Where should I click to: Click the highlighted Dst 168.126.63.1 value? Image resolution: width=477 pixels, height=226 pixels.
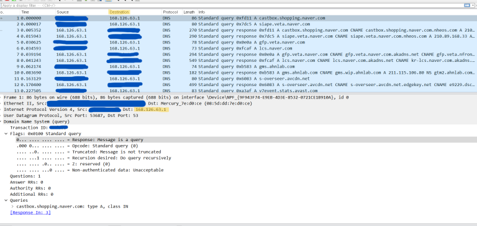tap(152, 110)
